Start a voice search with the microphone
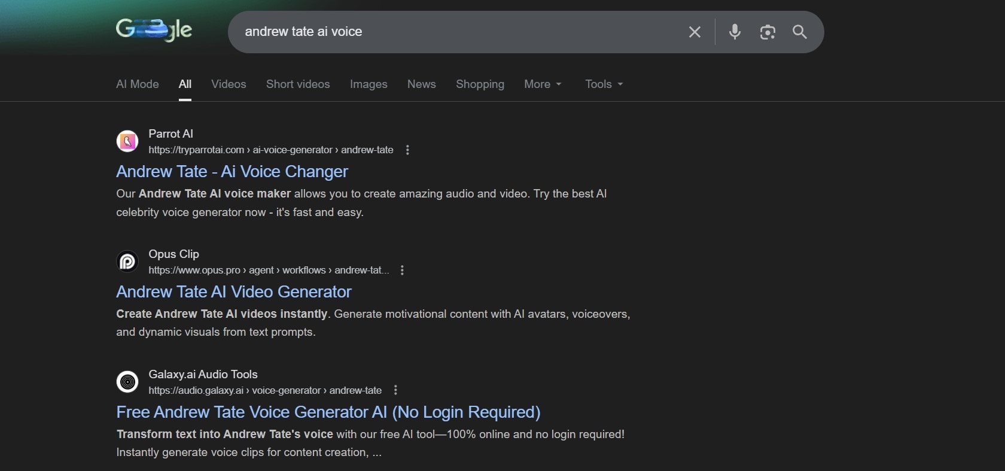Viewport: 1005px width, 471px height. [x=735, y=32]
